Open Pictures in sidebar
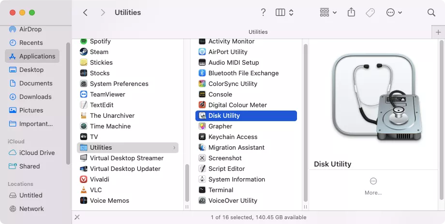 point(26,110)
